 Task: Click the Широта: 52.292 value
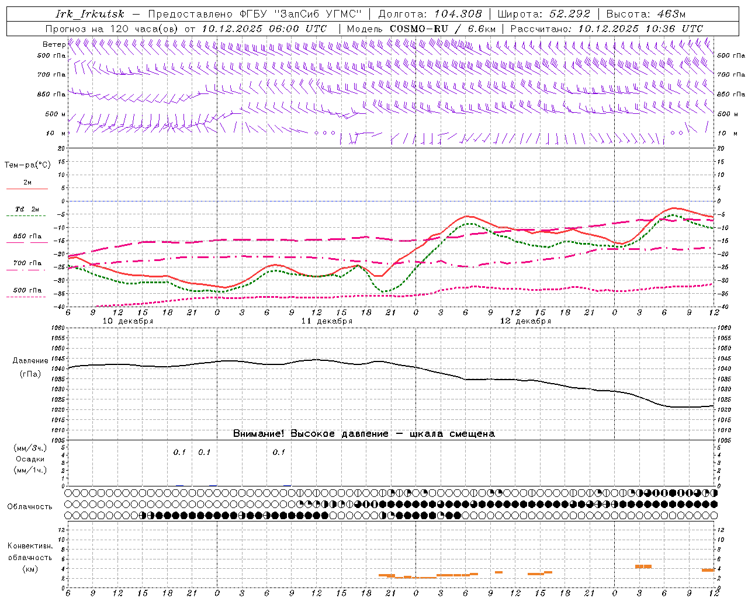click(544, 14)
